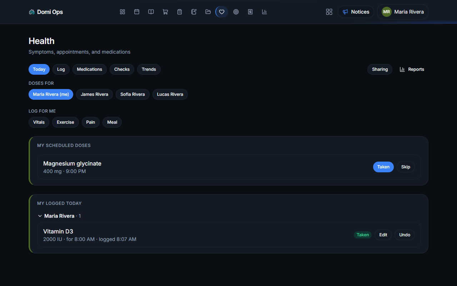
Task: Click the Vitamin D3 entry name
Action: [x=58, y=231]
